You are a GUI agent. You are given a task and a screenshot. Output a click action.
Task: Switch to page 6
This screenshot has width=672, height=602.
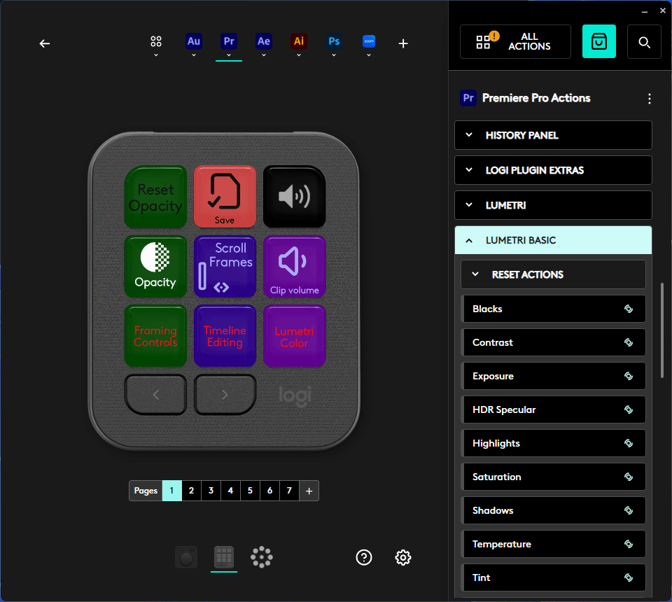(x=270, y=491)
